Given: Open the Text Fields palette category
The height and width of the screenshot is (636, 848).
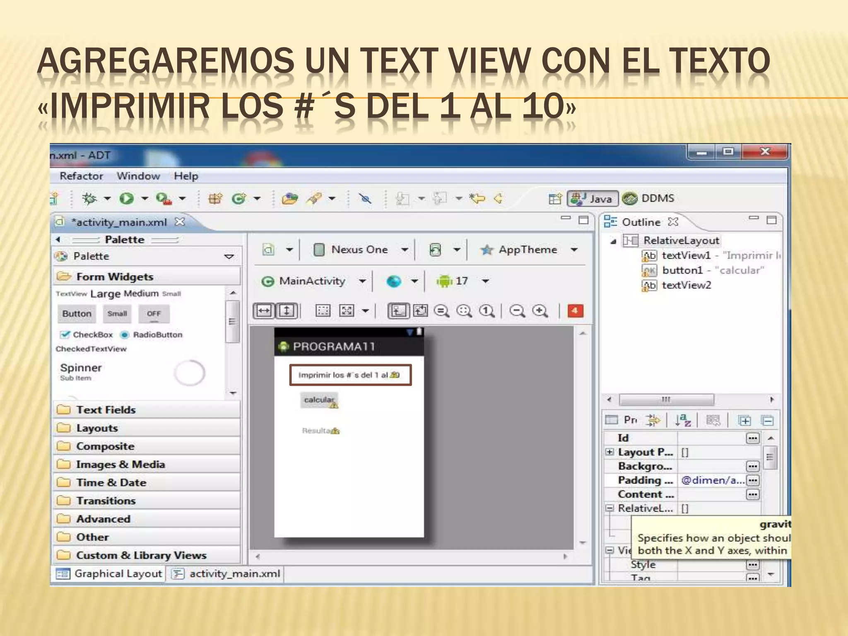Looking at the screenshot, I should [x=147, y=410].
